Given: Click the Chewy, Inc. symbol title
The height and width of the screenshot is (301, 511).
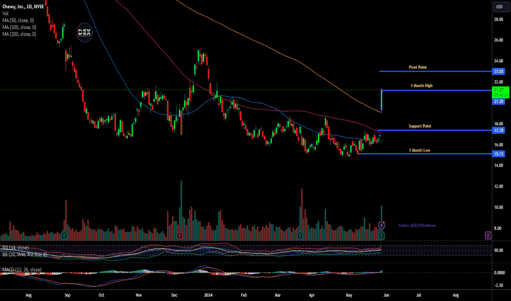Looking at the screenshot, I should [23, 7].
